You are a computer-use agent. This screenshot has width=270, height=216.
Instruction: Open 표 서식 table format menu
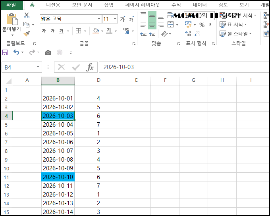tap(233, 25)
